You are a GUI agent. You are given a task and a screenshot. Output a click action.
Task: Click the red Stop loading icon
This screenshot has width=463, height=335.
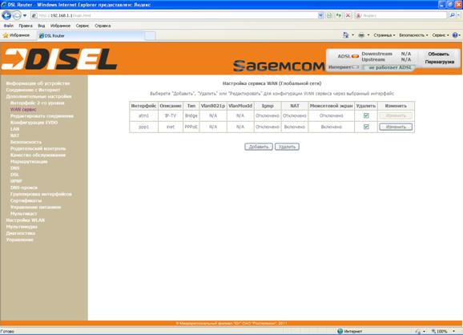[348, 15]
